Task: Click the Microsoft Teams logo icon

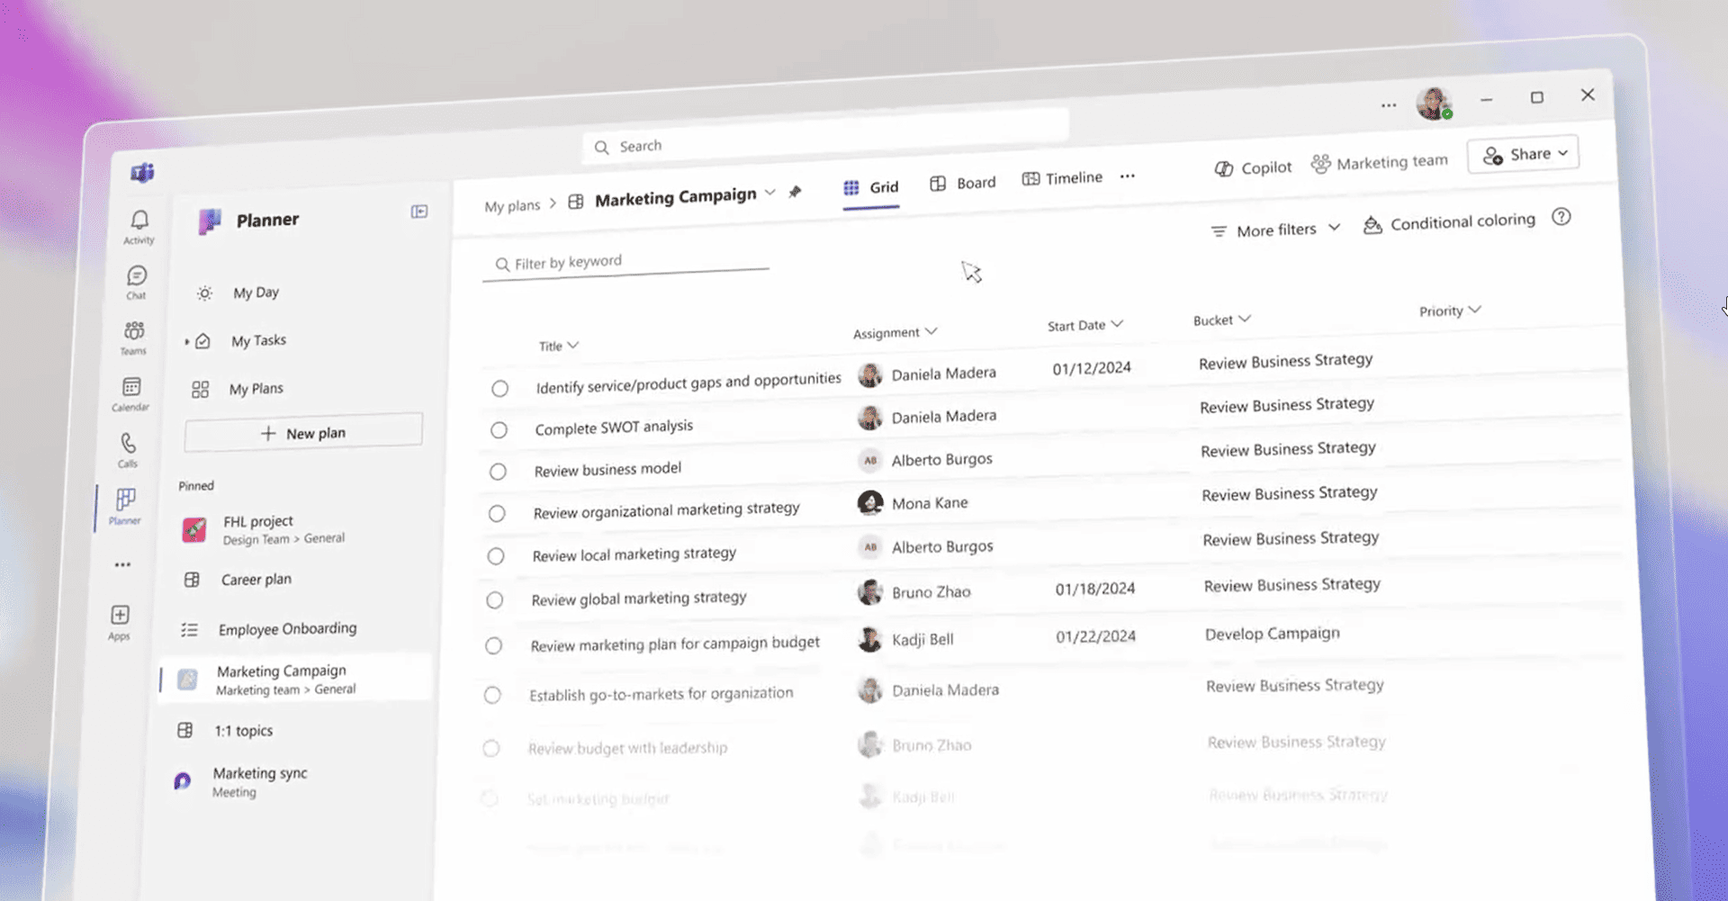Action: pos(142,172)
